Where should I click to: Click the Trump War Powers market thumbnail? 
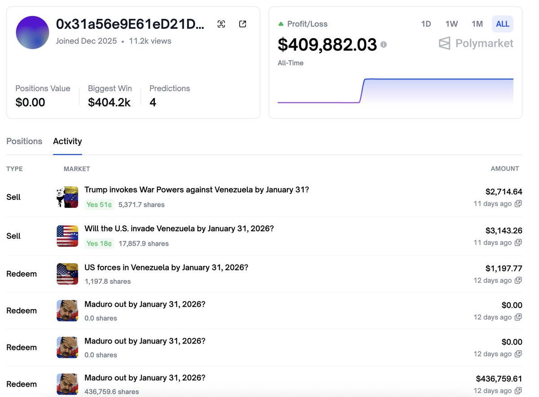point(67,197)
